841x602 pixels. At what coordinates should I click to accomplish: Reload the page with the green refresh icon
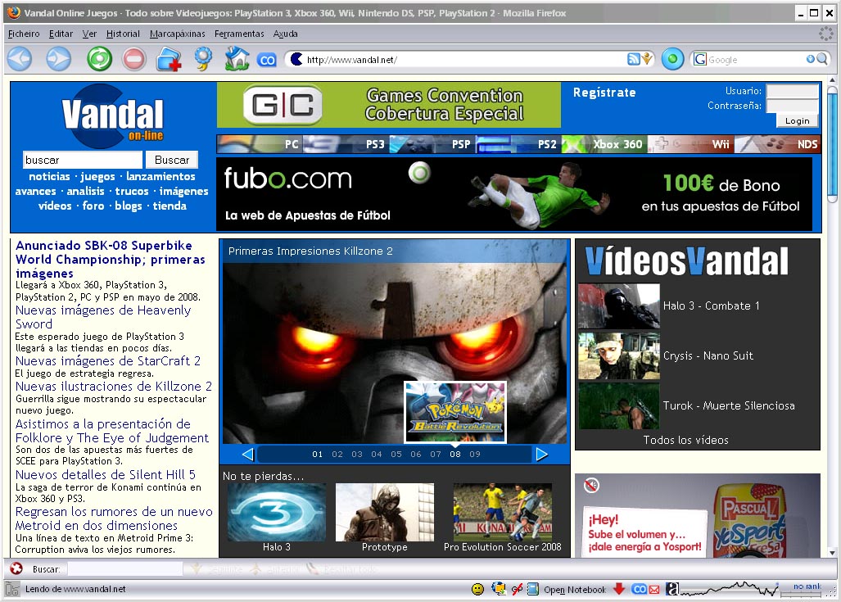(100, 59)
